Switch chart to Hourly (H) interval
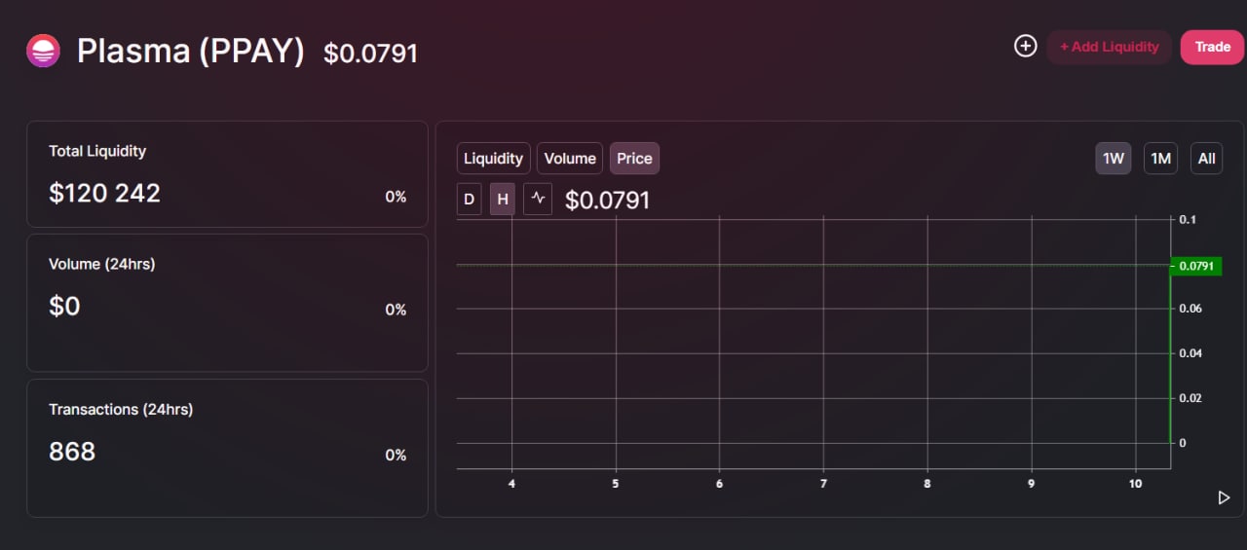The height and width of the screenshot is (550, 1247). (503, 200)
